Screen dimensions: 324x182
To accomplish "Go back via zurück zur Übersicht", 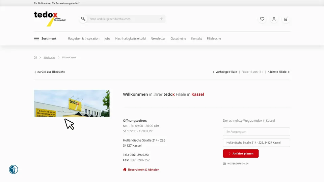I will [49, 72].
